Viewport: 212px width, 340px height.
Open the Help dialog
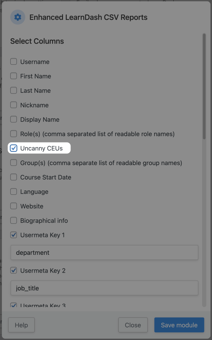coord(21,325)
